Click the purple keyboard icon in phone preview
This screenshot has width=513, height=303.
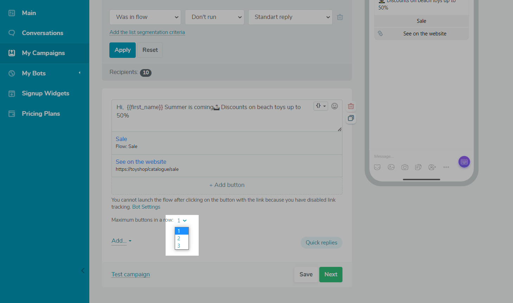point(464,162)
